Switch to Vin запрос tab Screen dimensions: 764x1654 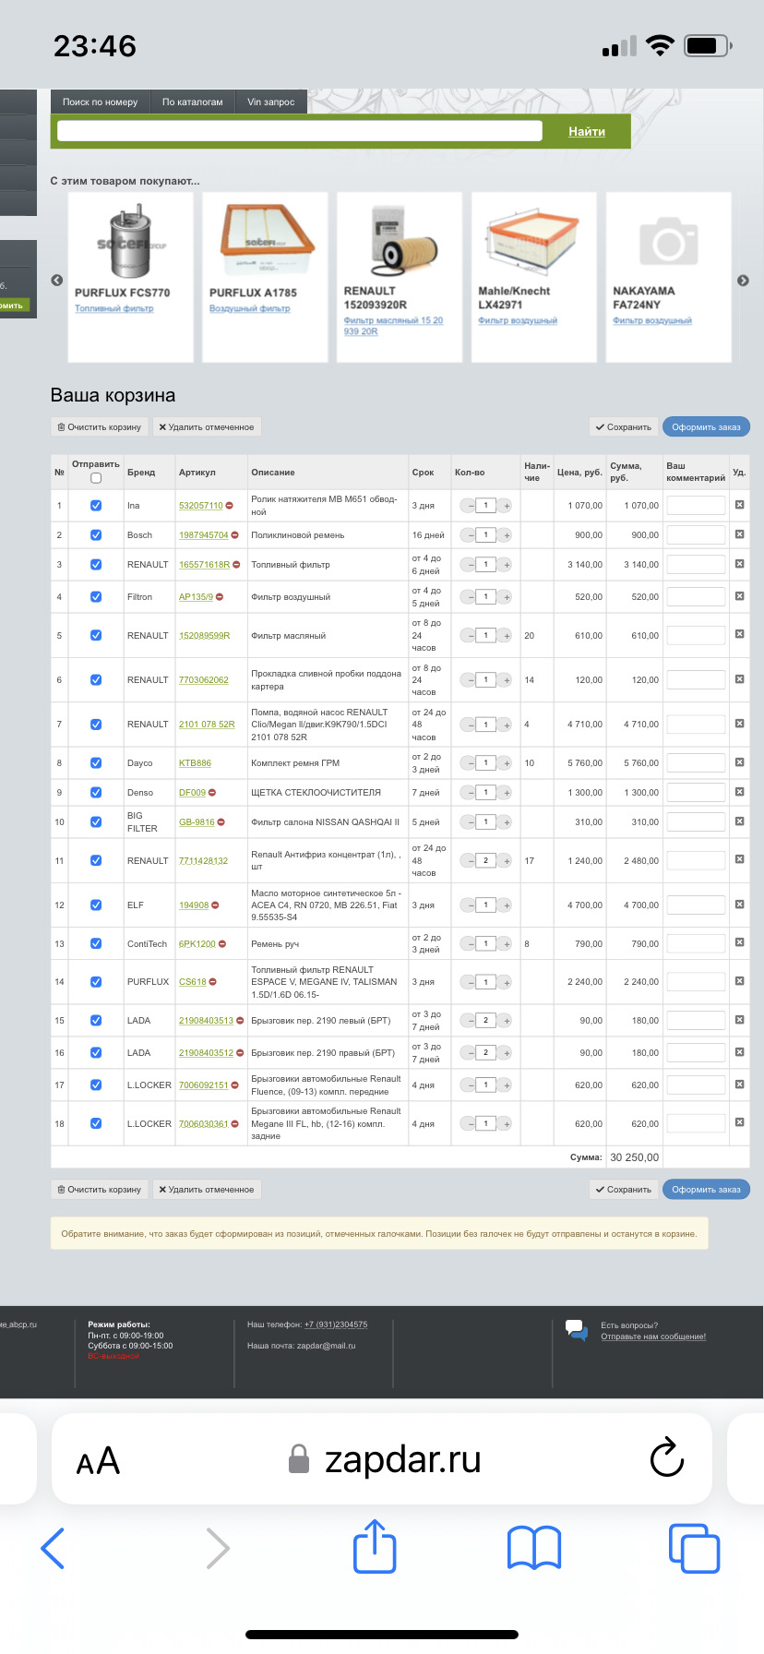pos(271,102)
